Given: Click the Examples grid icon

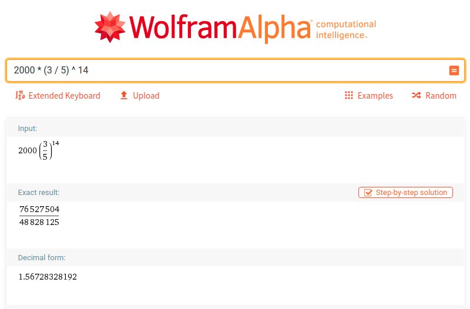Looking at the screenshot, I should tap(348, 95).
